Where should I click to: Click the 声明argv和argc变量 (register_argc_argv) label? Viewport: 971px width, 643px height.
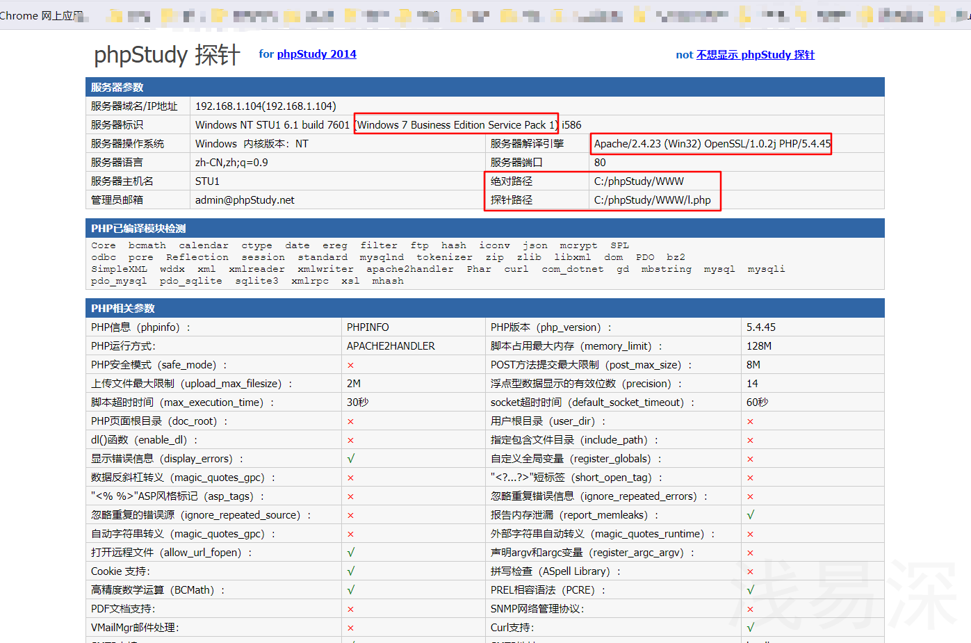point(593,553)
